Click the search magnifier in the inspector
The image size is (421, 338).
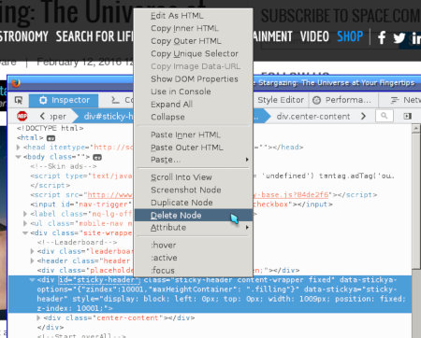pyautogui.click(x=385, y=116)
